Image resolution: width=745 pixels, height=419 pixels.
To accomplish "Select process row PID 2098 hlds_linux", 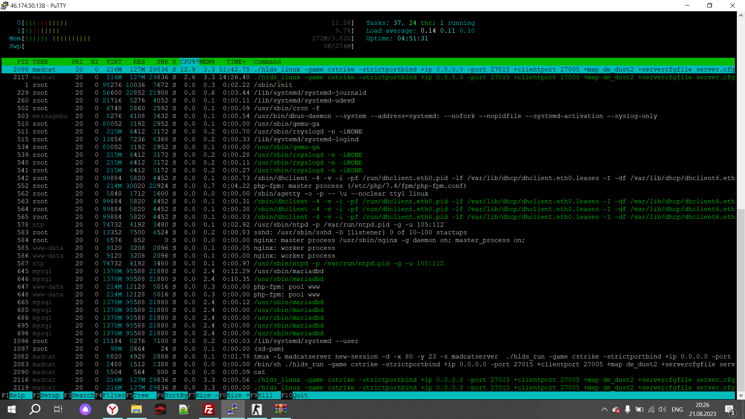I will (368, 69).
